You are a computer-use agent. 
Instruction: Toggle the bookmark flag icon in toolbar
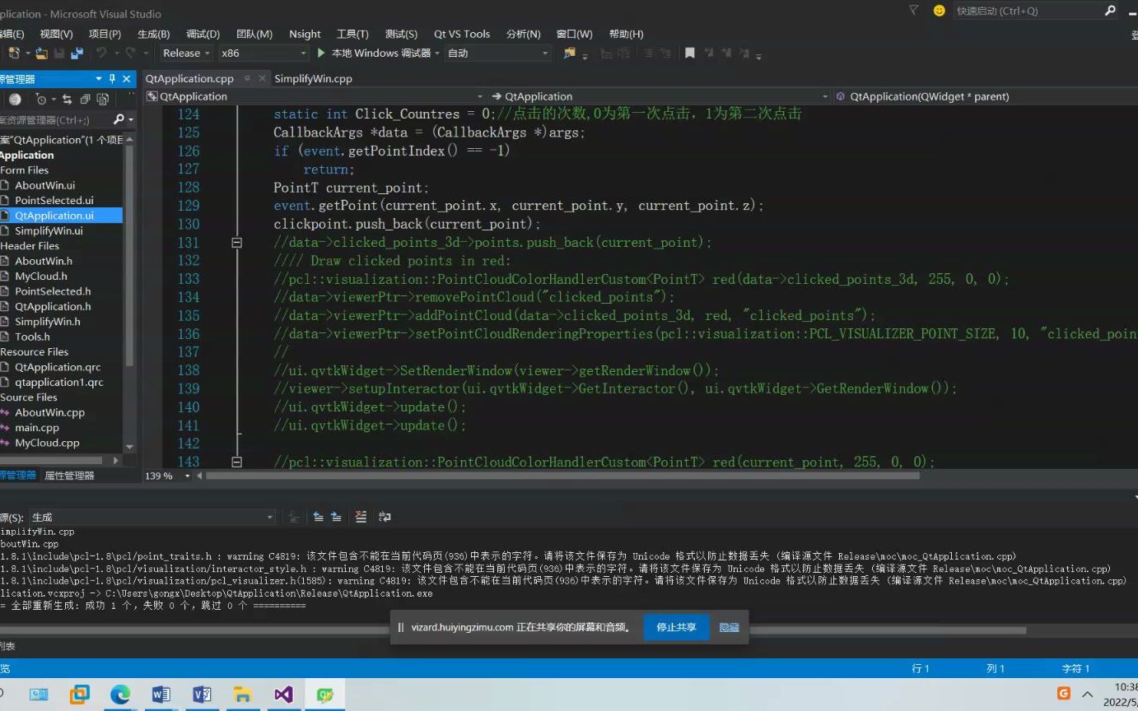tap(690, 53)
